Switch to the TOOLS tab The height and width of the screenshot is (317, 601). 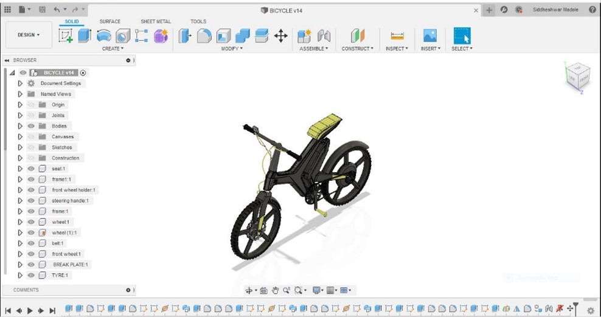tap(198, 21)
